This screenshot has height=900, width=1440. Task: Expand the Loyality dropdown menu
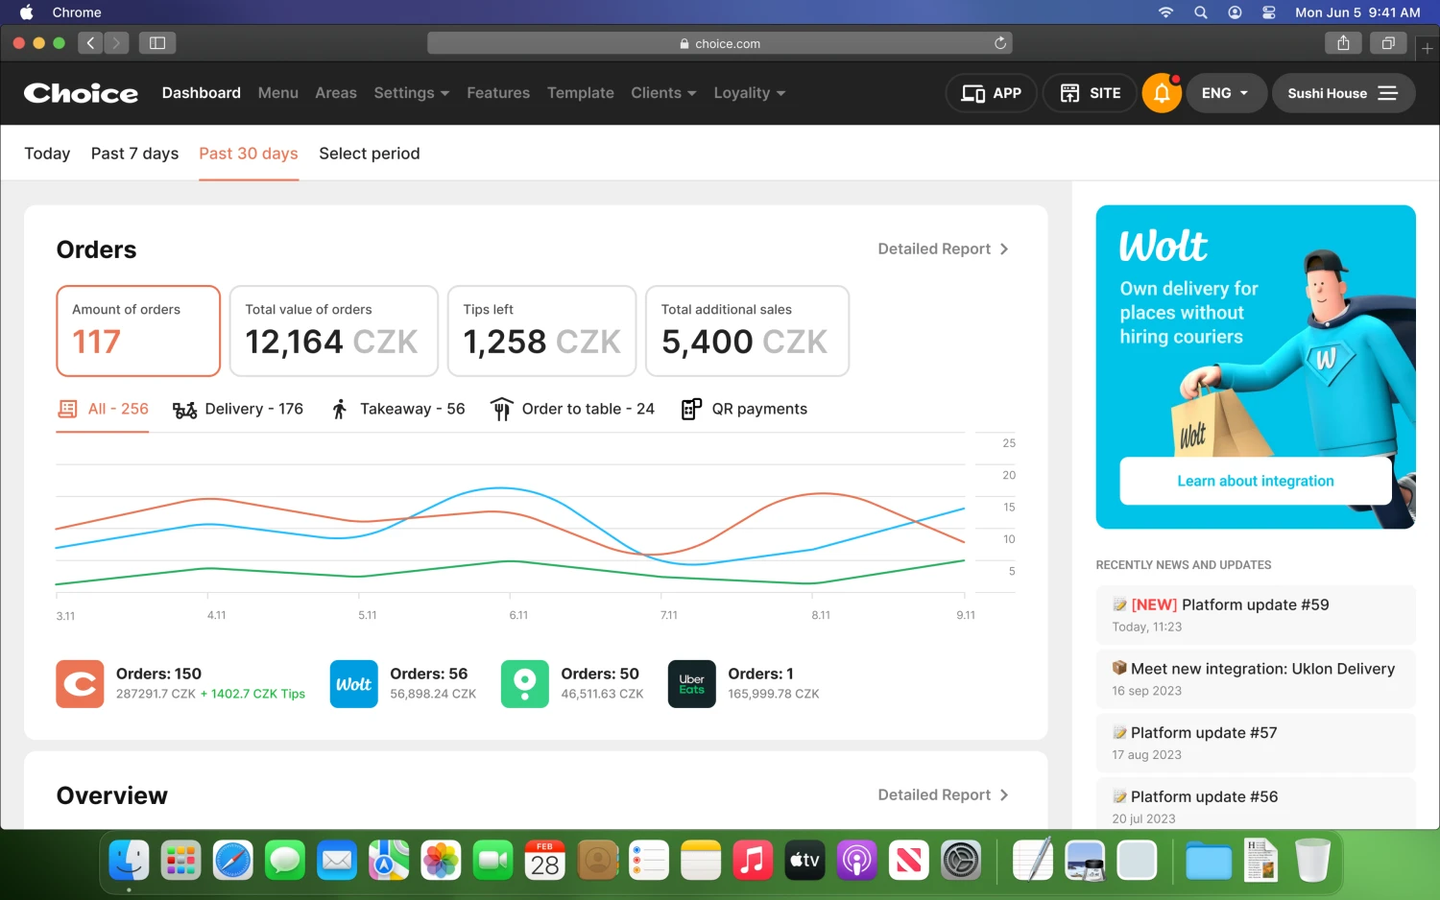[x=749, y=93]
